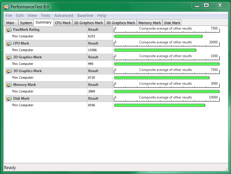Click the 3D Graphics Mark result bar
Viewport: 231px width, 174px height.
162,78
